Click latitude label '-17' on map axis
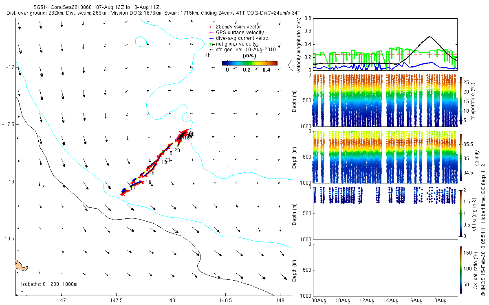This screenshot has height=305, width=489. (x=10, y=67)
